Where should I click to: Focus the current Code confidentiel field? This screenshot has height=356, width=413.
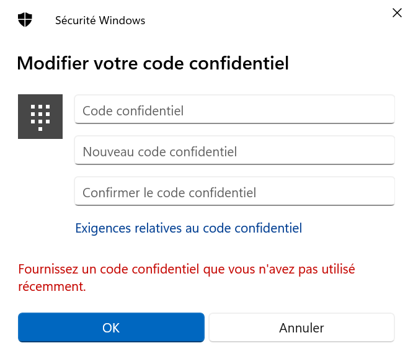point(234,110)
